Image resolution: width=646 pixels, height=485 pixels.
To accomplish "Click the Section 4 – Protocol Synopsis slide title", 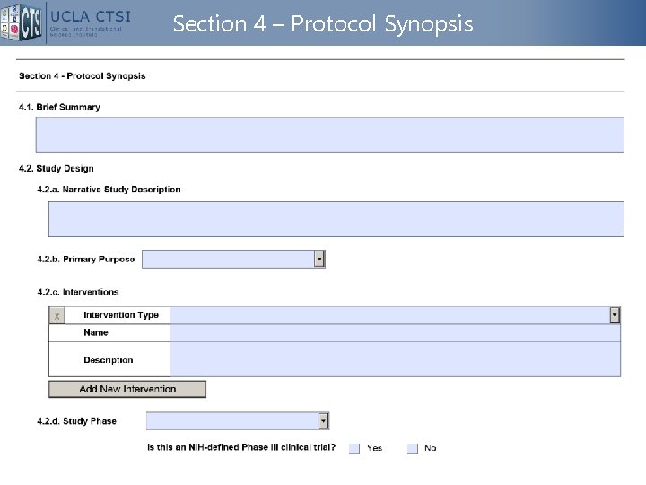I will pyautogui.click(x=323, y=24).
